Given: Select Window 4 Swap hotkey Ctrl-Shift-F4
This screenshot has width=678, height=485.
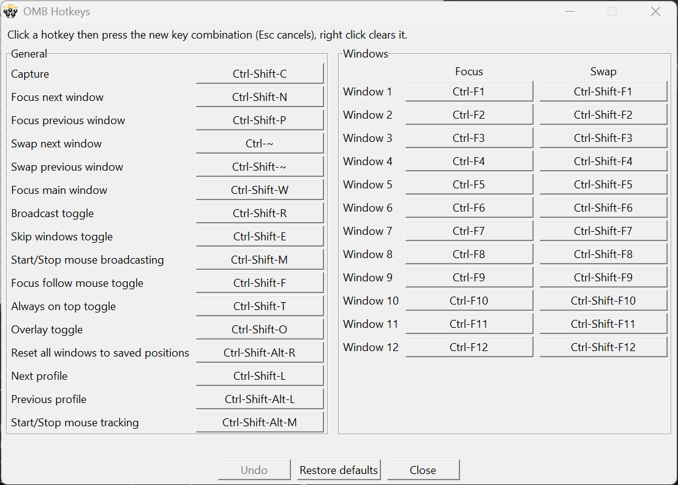Looking at the screenshot, I should point(603,161).
